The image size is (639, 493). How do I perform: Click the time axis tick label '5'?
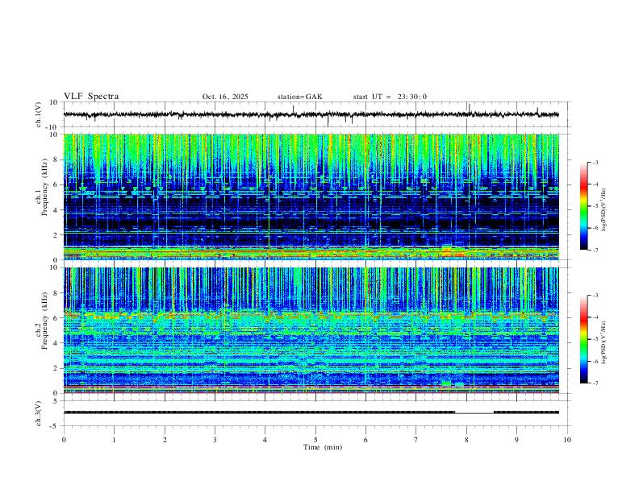click(x=315, y=440)
